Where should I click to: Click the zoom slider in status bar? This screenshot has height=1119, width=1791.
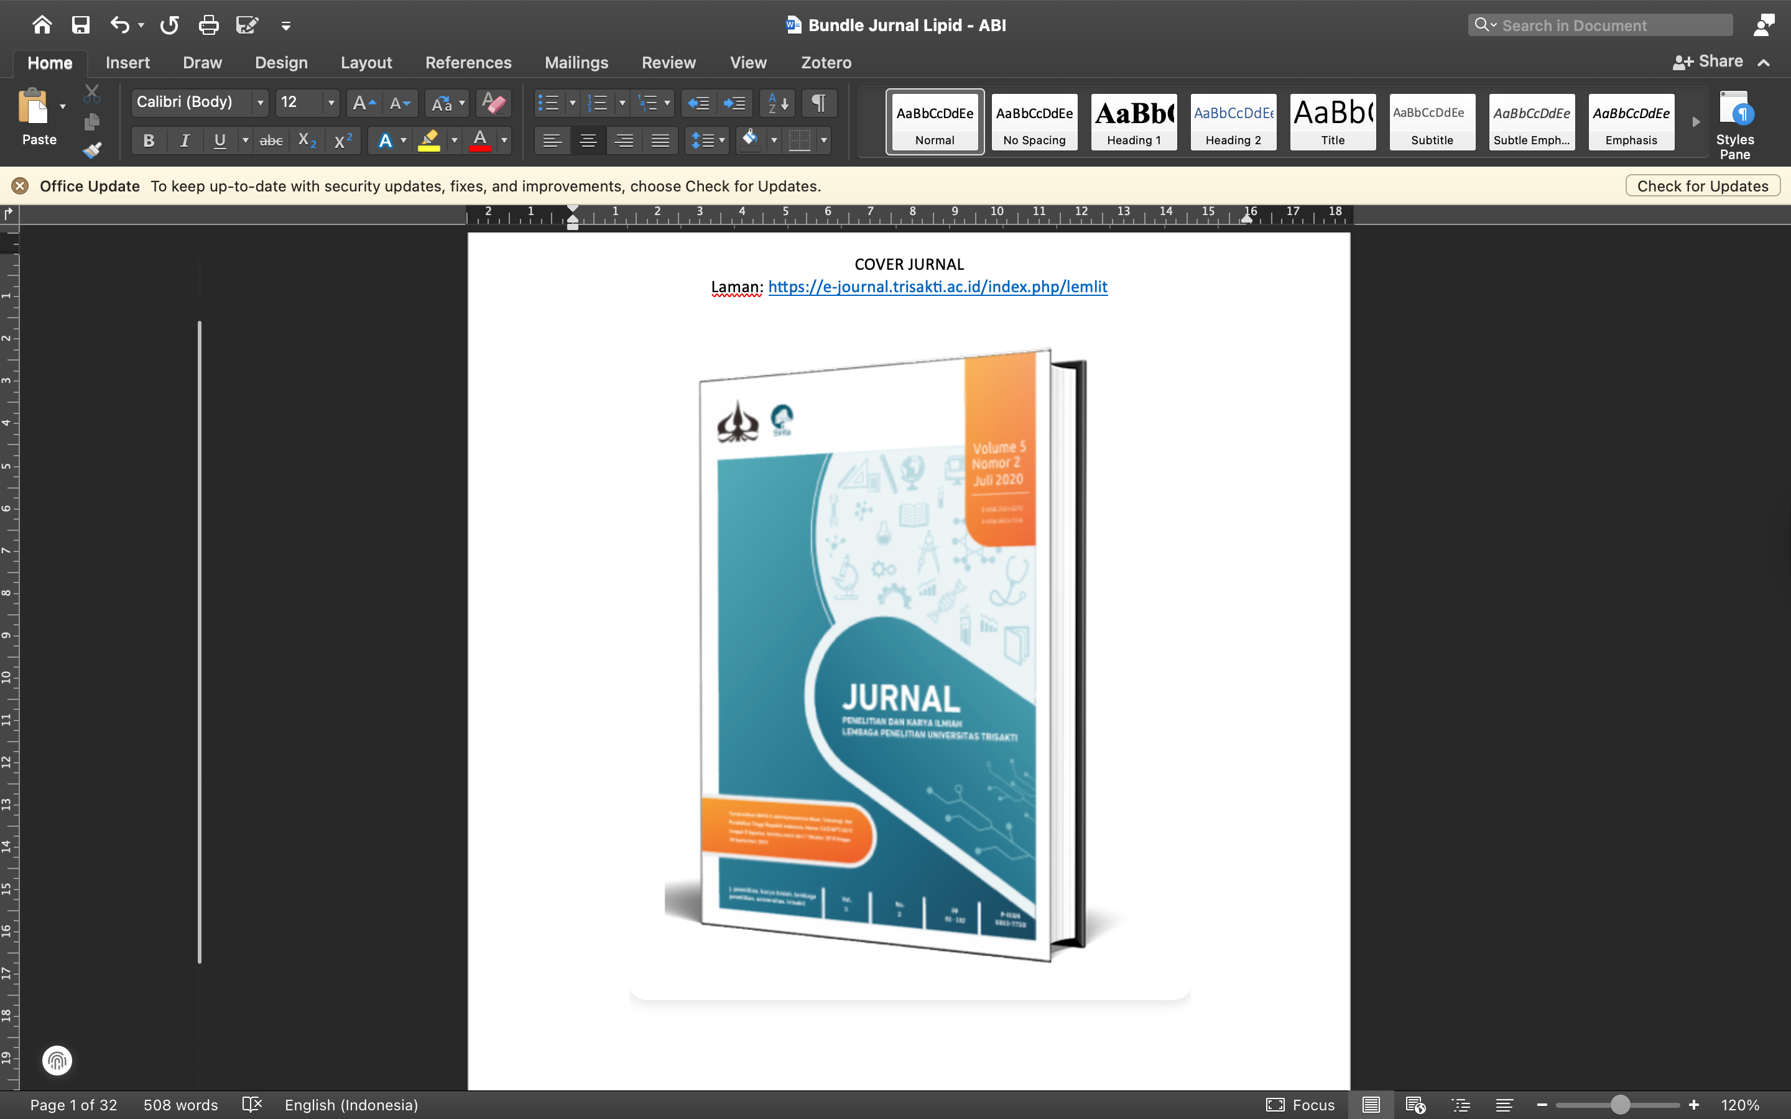point(1619,1105)
